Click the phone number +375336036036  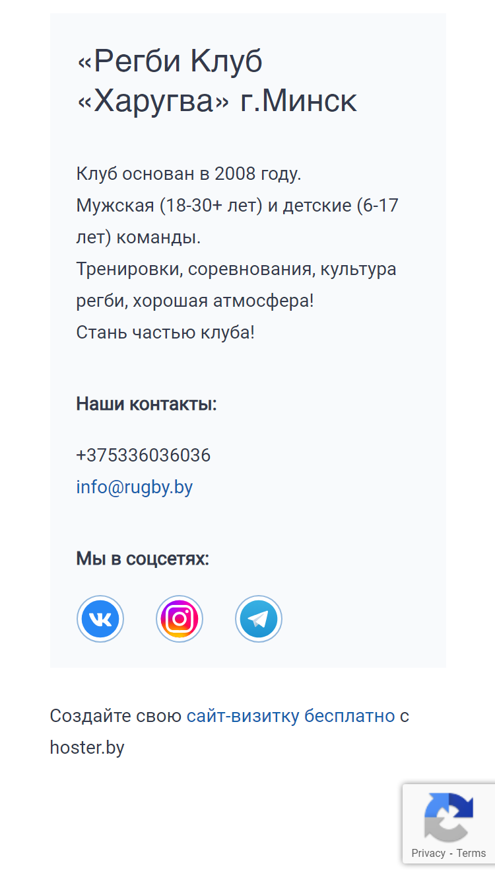point(144,456)
